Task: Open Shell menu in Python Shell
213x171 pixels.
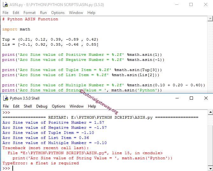Action: coord(28,106)
